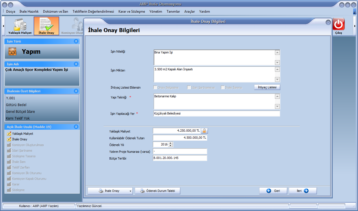Open the İhale Onay print dropdown arrow
This screenshot has width=358, height=211.
(x=131, y=191)
